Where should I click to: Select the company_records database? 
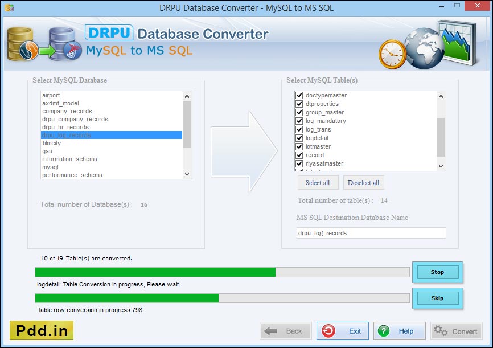tap(112, 112)
